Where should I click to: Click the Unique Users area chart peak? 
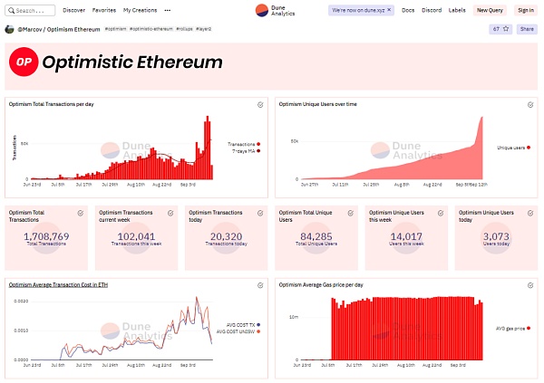[x=482, y=118]
